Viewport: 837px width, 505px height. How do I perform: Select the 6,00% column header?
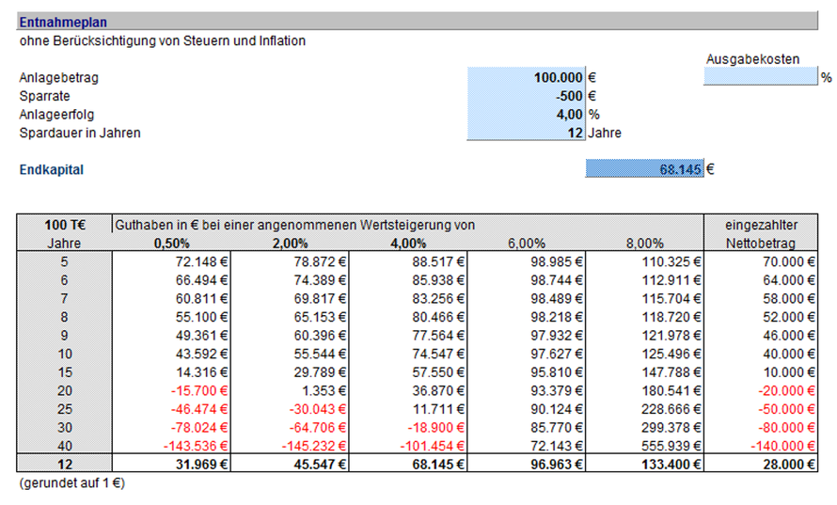pyautogui.click(x=527, y=243)
